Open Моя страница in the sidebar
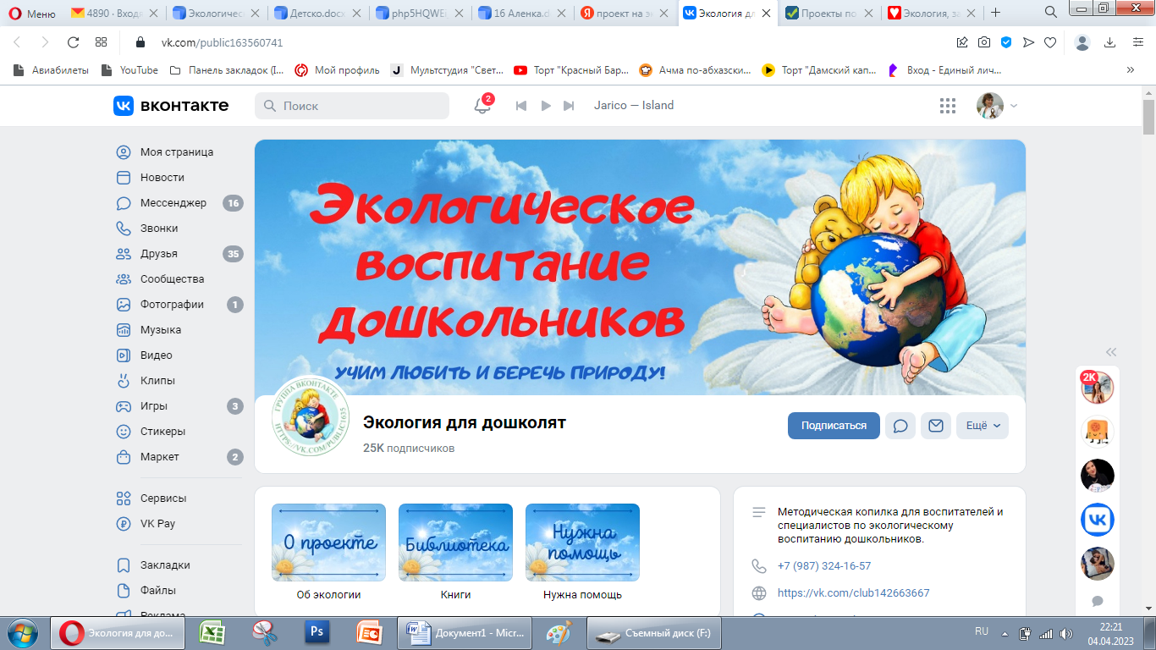1156x650 pixels. coord(179,152)
